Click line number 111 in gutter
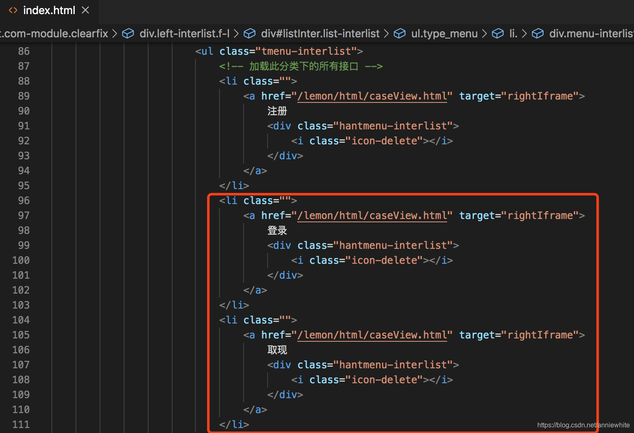This screenshot has width=634, height=433. (21, 425)
